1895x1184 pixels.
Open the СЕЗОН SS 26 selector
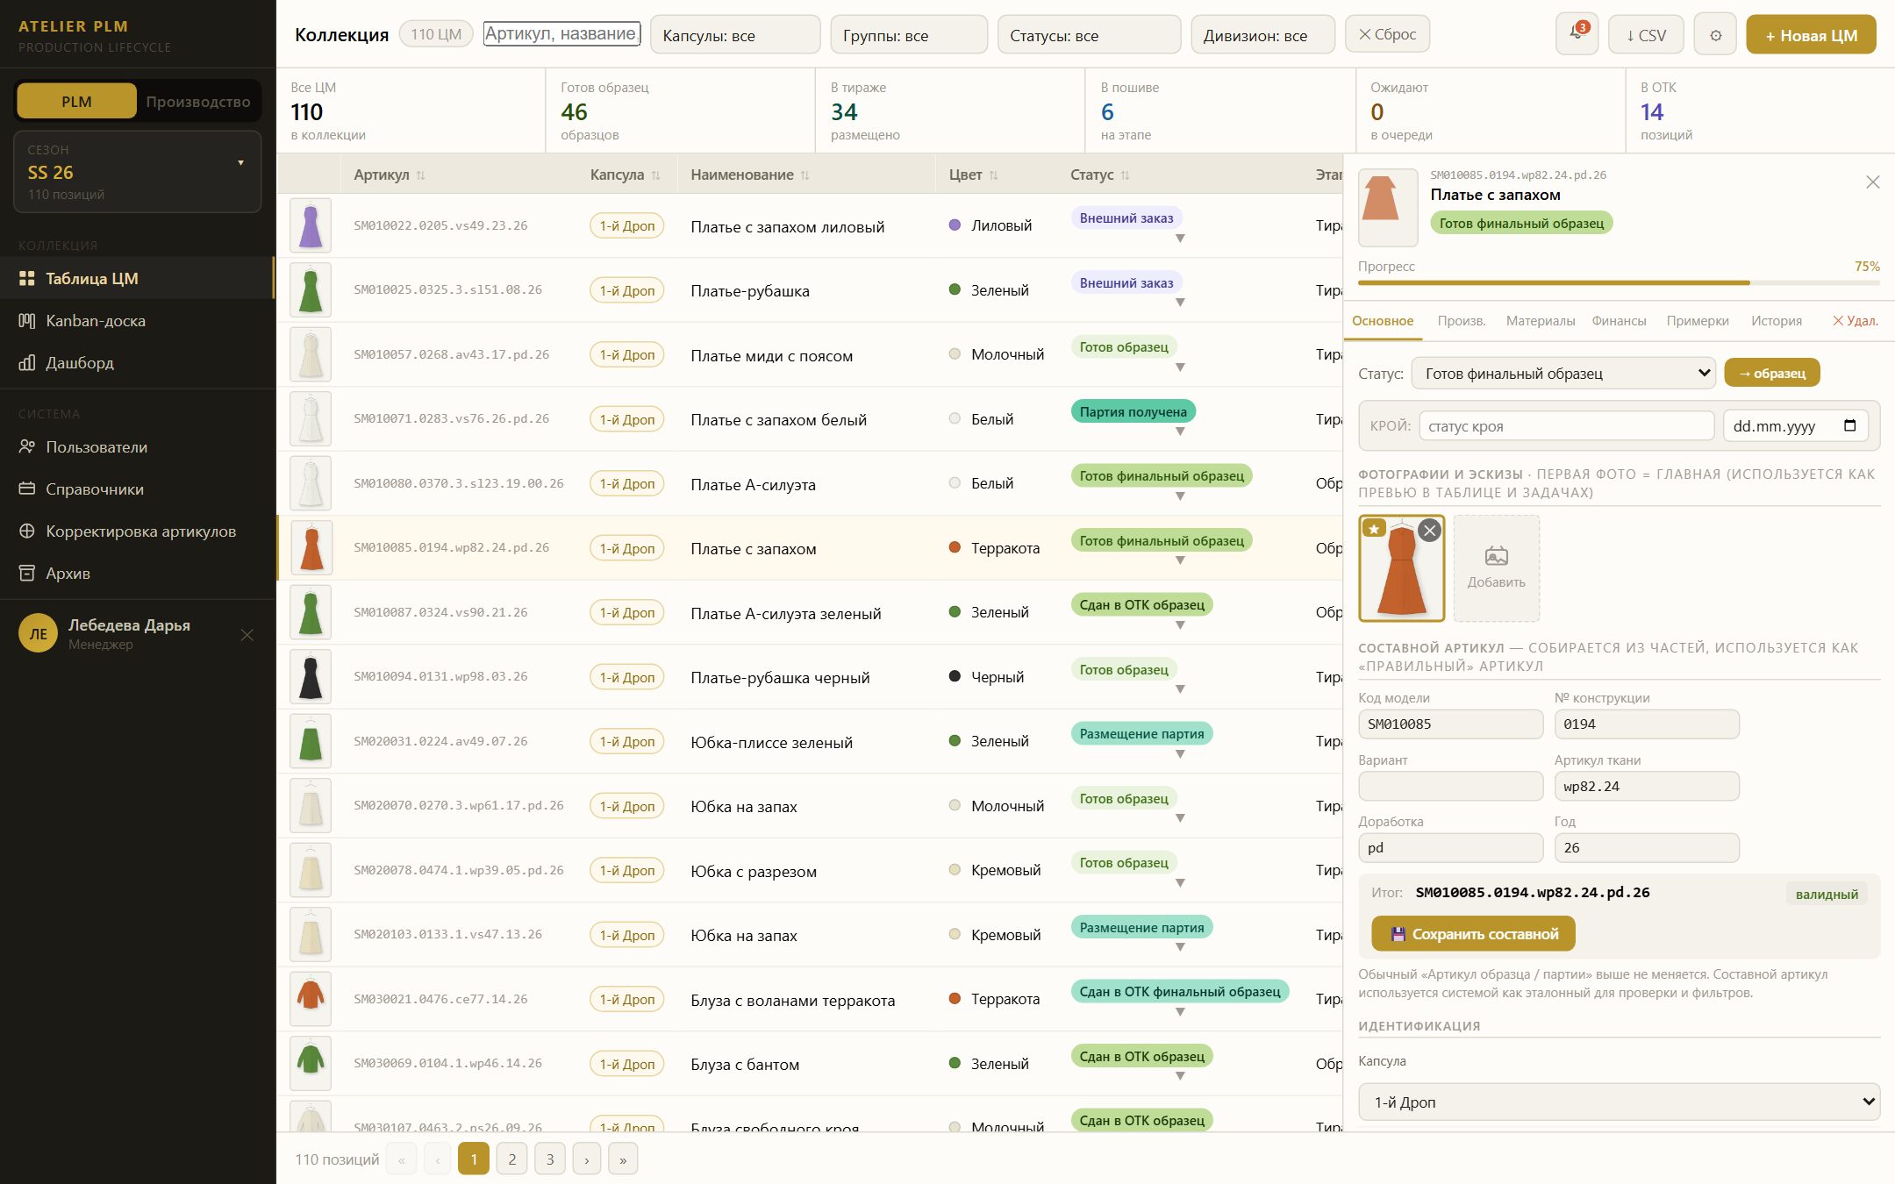click(137, 172)
